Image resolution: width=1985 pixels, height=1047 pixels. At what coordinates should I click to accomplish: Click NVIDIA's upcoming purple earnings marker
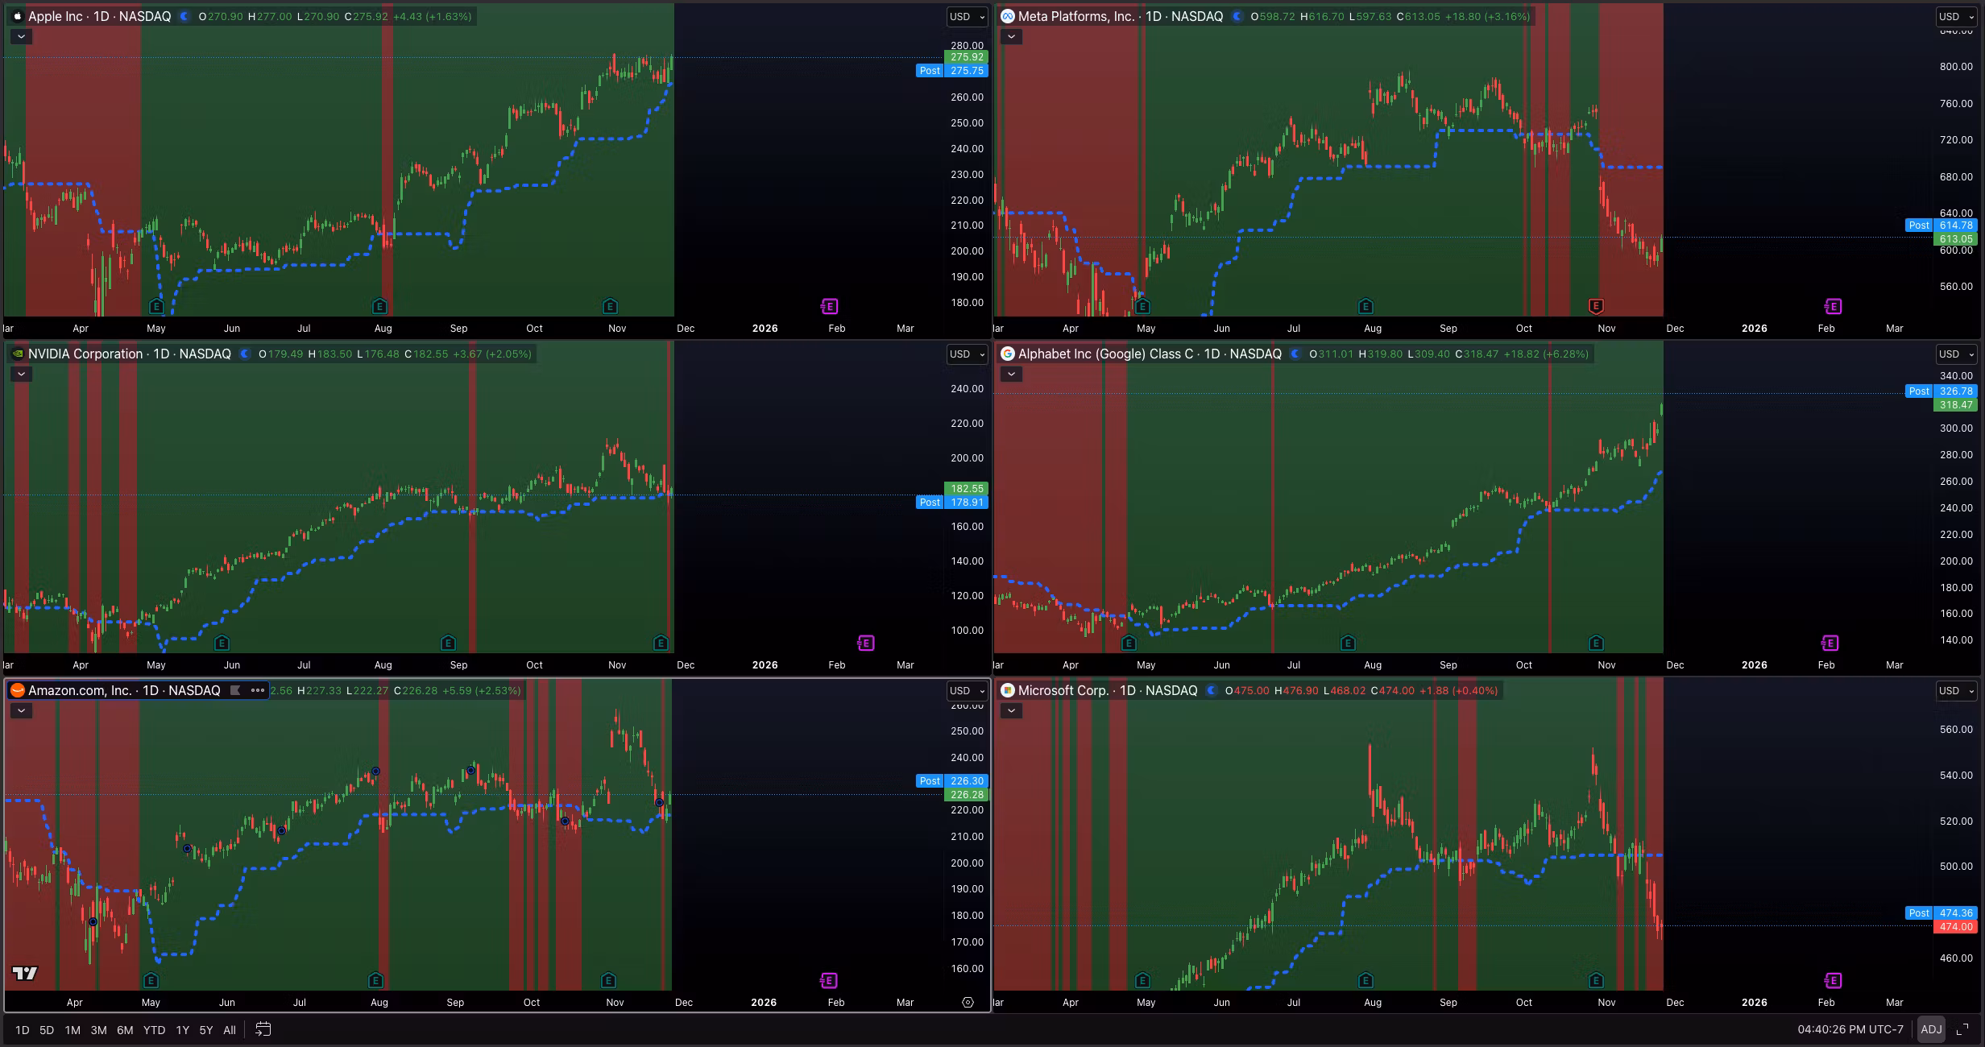[x=866, y=643]
